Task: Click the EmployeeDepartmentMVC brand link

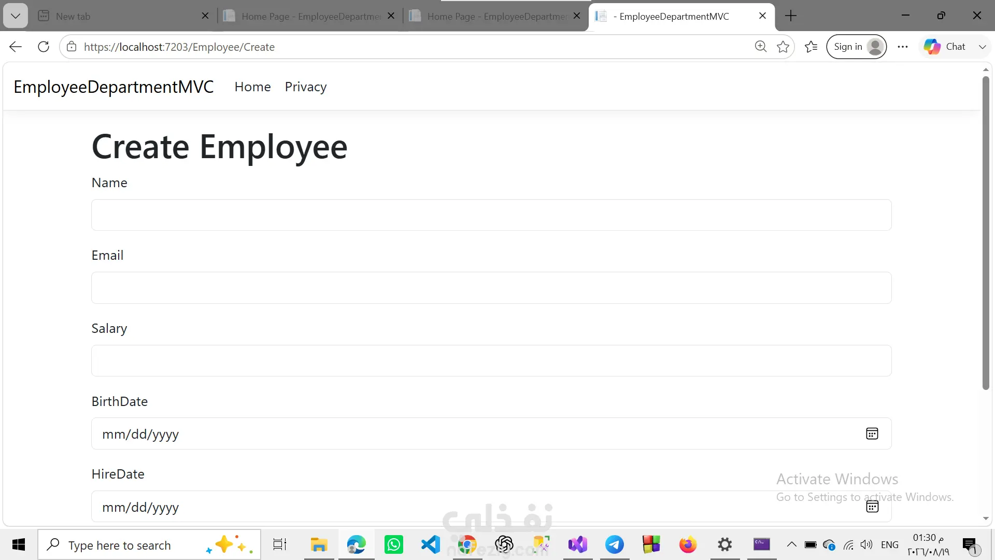Action: pos(113,87)
